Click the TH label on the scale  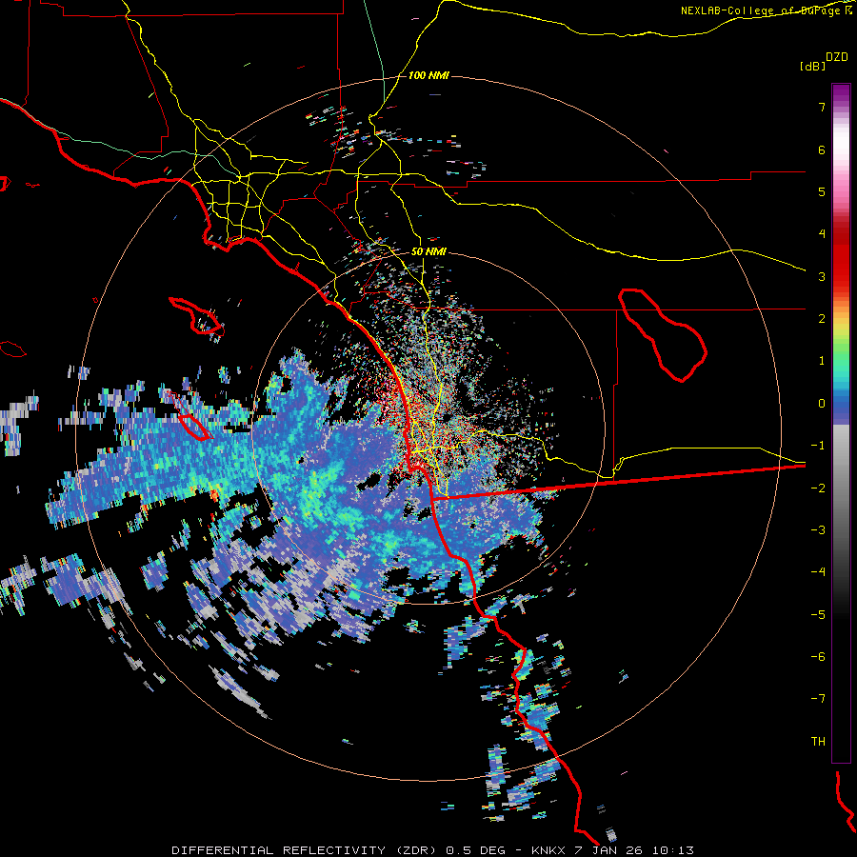pos(818,742)
